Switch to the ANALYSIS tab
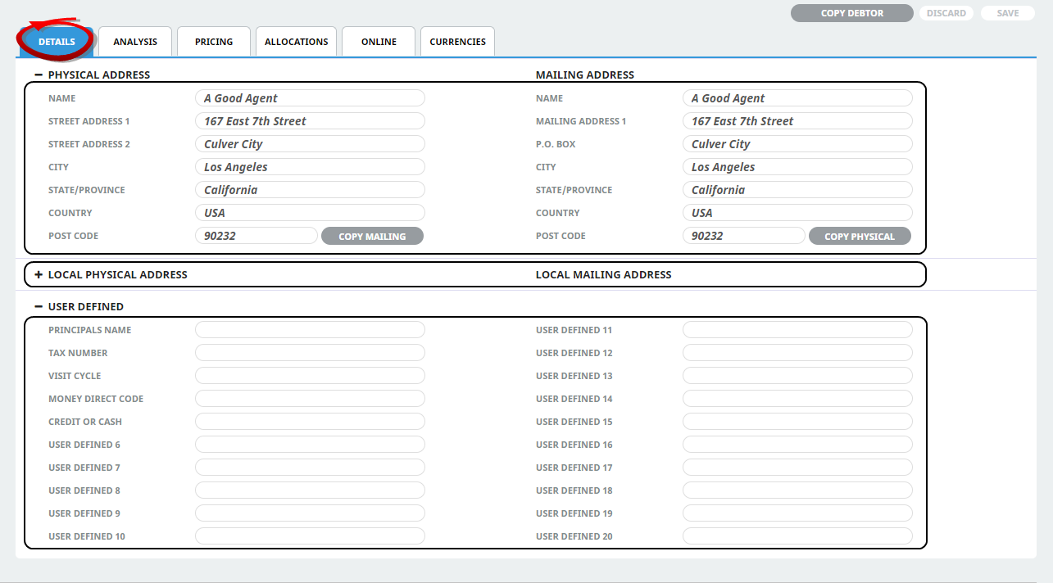Screen dimensions: 1053x583 click(x=134, y=41)
